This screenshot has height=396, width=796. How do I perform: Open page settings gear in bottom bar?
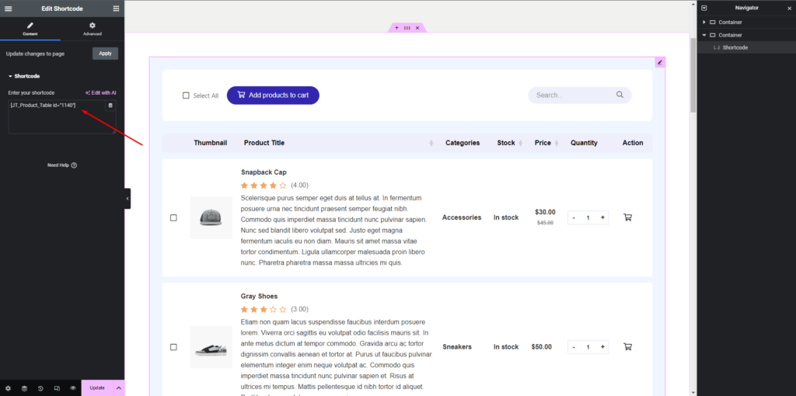pyautogui.click(x=8, y=387)
